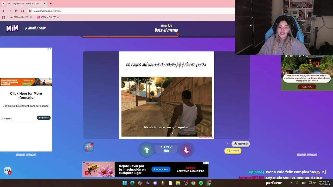Open Discord from the taskbar
Viewport: 333px width, 187px height.
[155, 183]
